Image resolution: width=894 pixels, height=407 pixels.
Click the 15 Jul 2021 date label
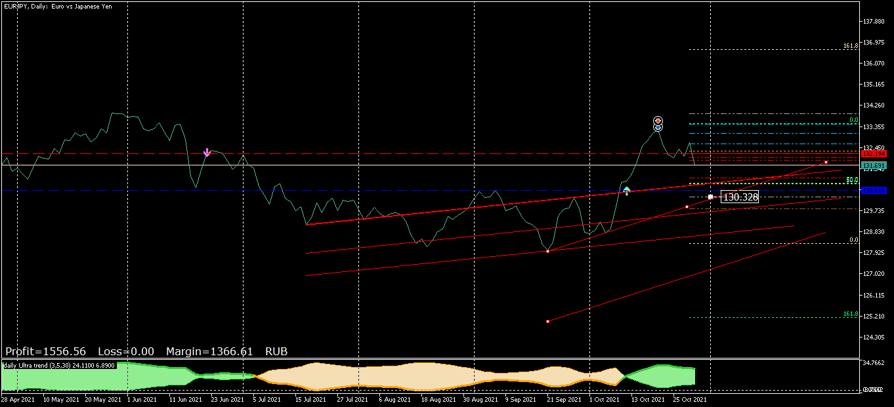tap(311, 398)
